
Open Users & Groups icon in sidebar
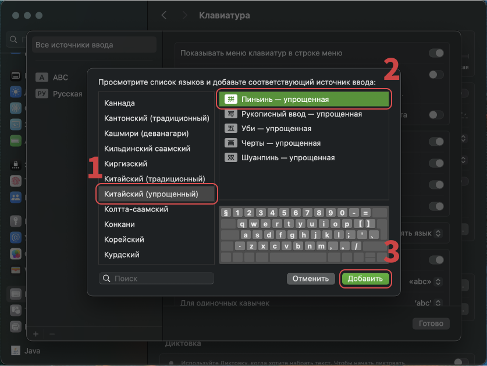[x=16, y=197]
